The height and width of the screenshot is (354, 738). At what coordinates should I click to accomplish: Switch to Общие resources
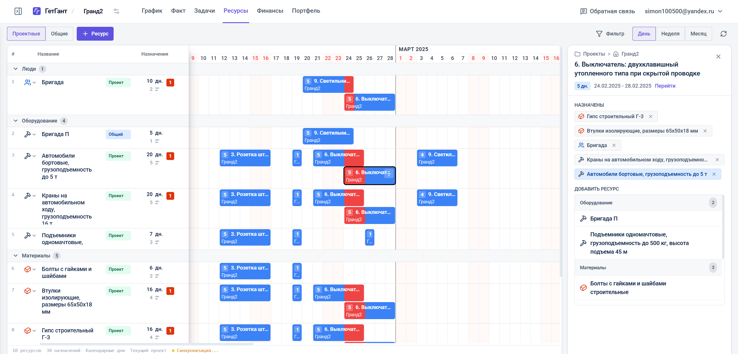point(59,34)
